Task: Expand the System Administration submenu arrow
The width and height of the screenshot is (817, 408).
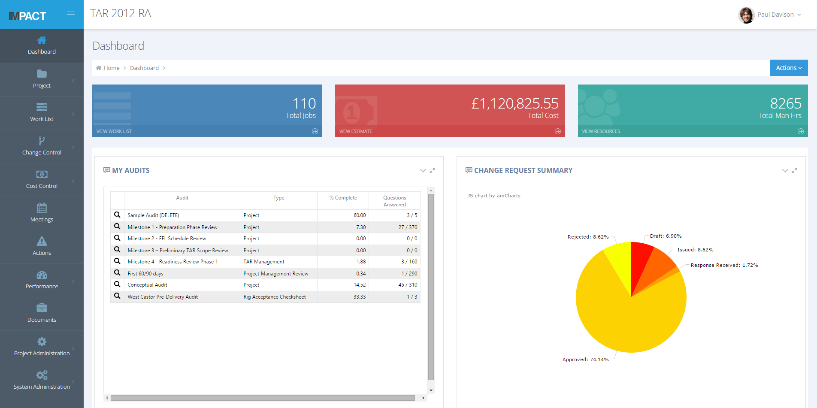Action: pos(73,382)
